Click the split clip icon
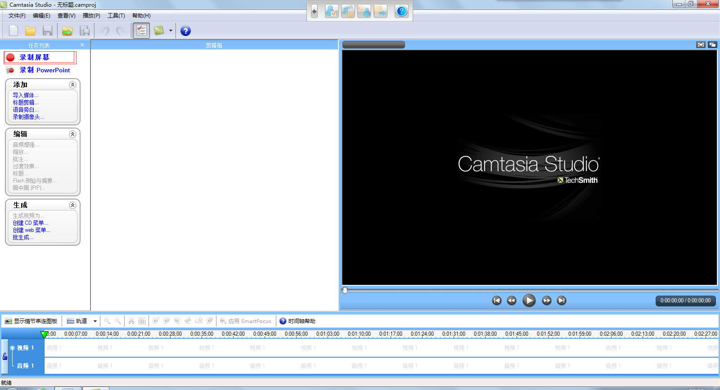This screenshot has width=720, height=390. 142,321
